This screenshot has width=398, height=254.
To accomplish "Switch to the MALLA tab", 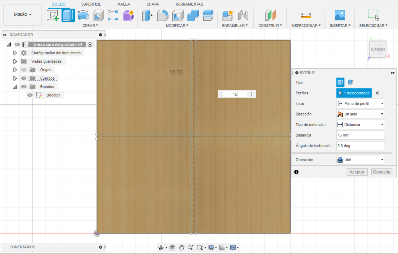I will click(x=124, y=4).
